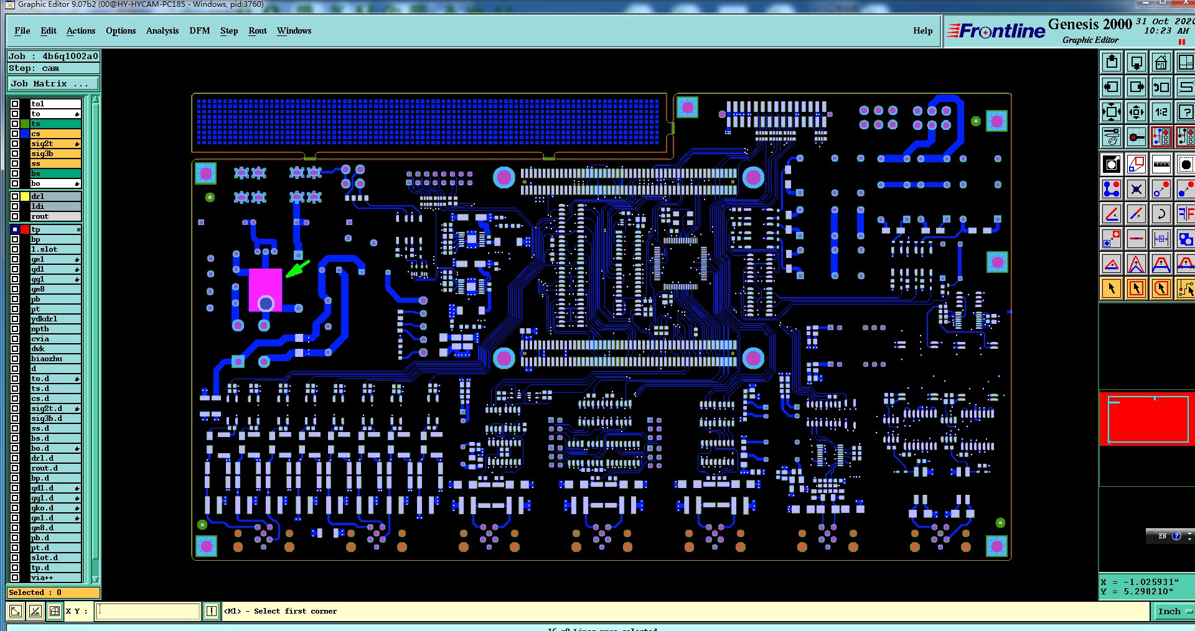Open the File menu

pos(22,30)
